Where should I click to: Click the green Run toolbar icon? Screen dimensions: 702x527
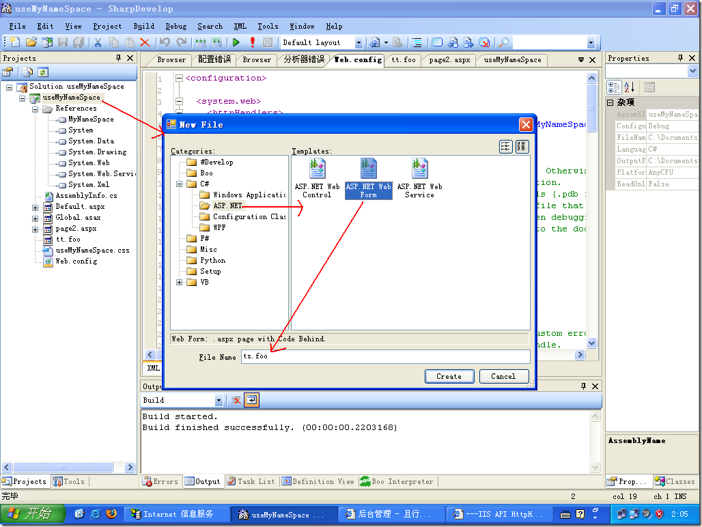click(x=236, y=42)
